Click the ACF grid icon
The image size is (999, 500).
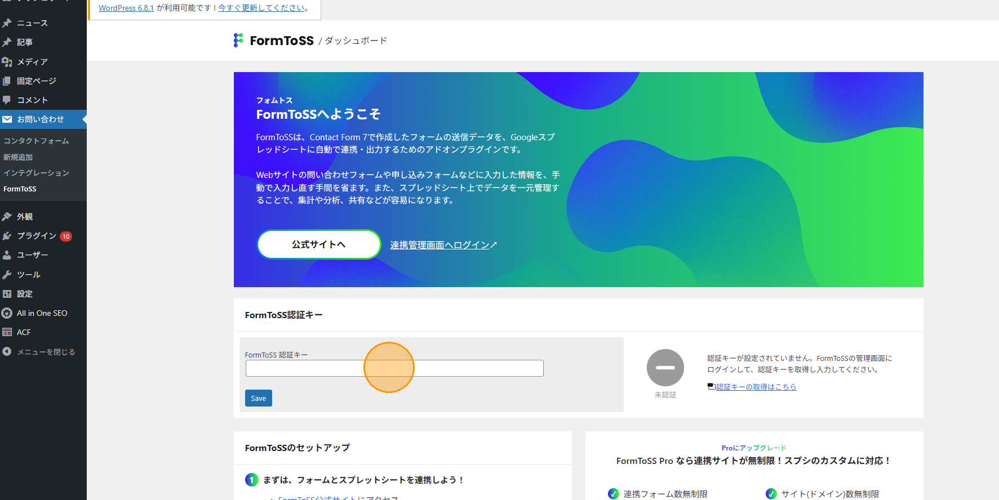pyautogui.click(x=7, y=332)
